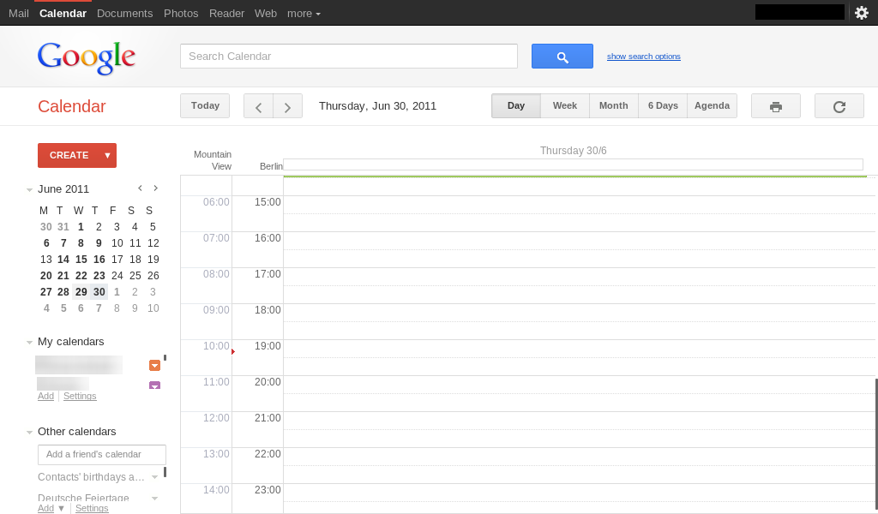The image size is (878, 514).
Task: Open the settings gear menu
Action: [862, 13]
